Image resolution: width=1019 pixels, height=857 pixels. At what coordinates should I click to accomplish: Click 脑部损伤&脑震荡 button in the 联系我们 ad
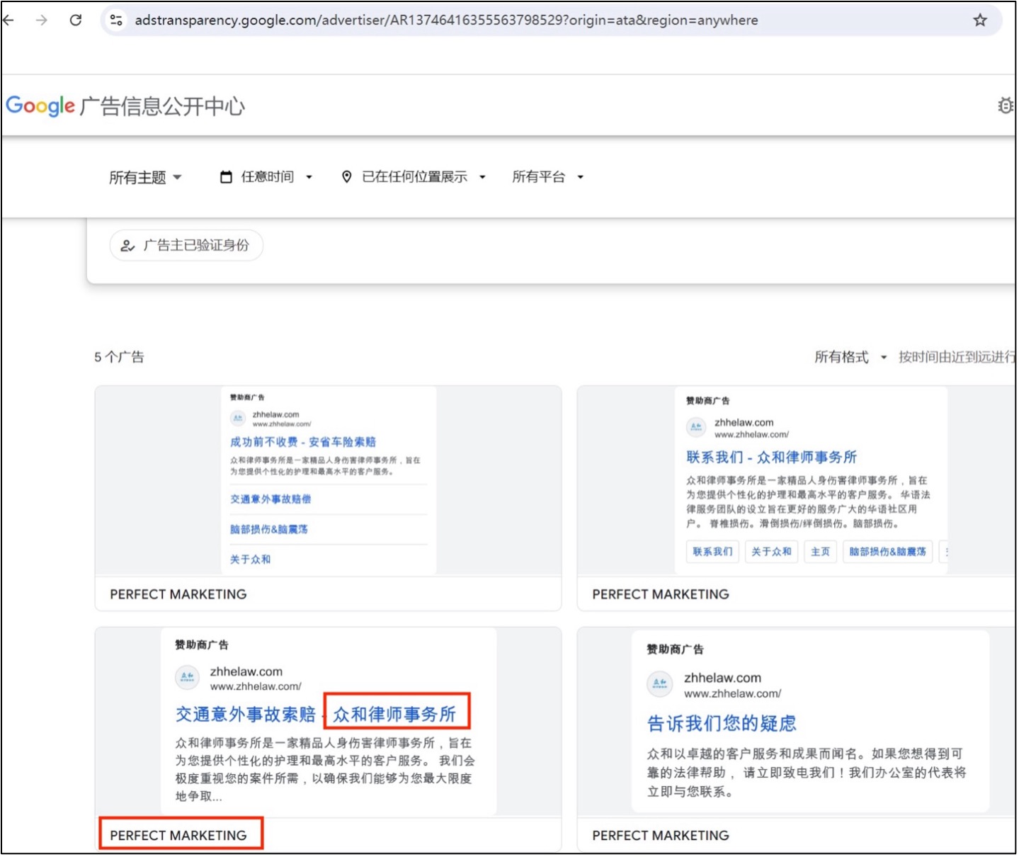point(887,552)
